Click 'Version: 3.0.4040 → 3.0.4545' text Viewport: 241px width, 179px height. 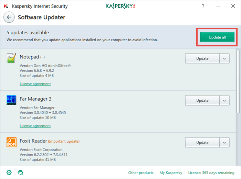(43, 113)
